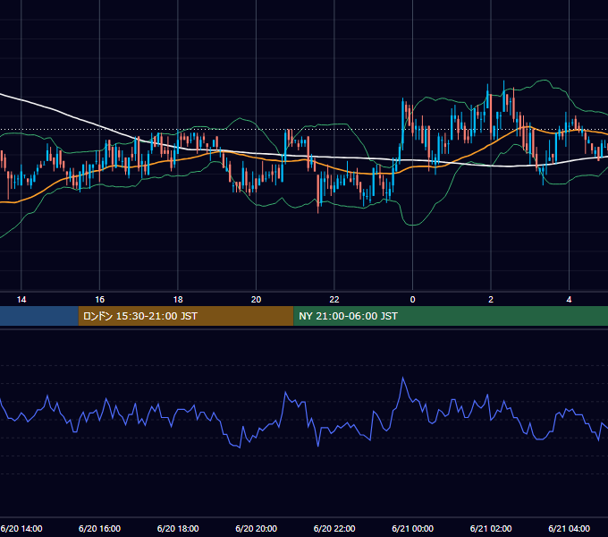Screen dimensions: 608x537
Task: Click the 6/20 18:00 date label
Action: 178,528
